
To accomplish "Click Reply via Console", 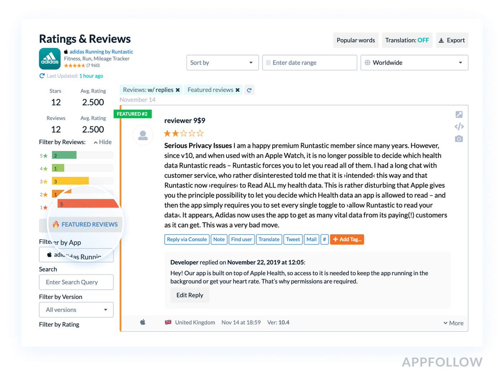I will click(x=187, y=240).
